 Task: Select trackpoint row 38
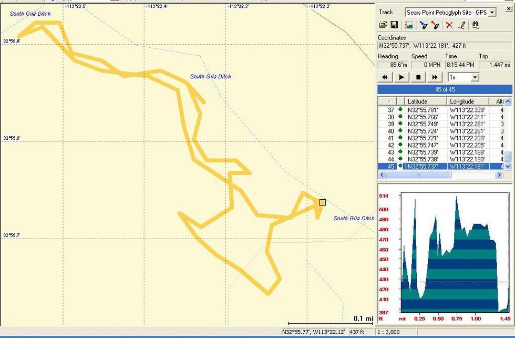(441, 117)
